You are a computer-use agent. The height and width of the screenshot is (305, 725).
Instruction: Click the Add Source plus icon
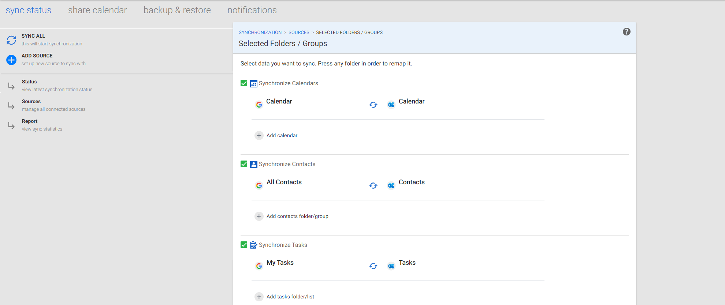11,60
